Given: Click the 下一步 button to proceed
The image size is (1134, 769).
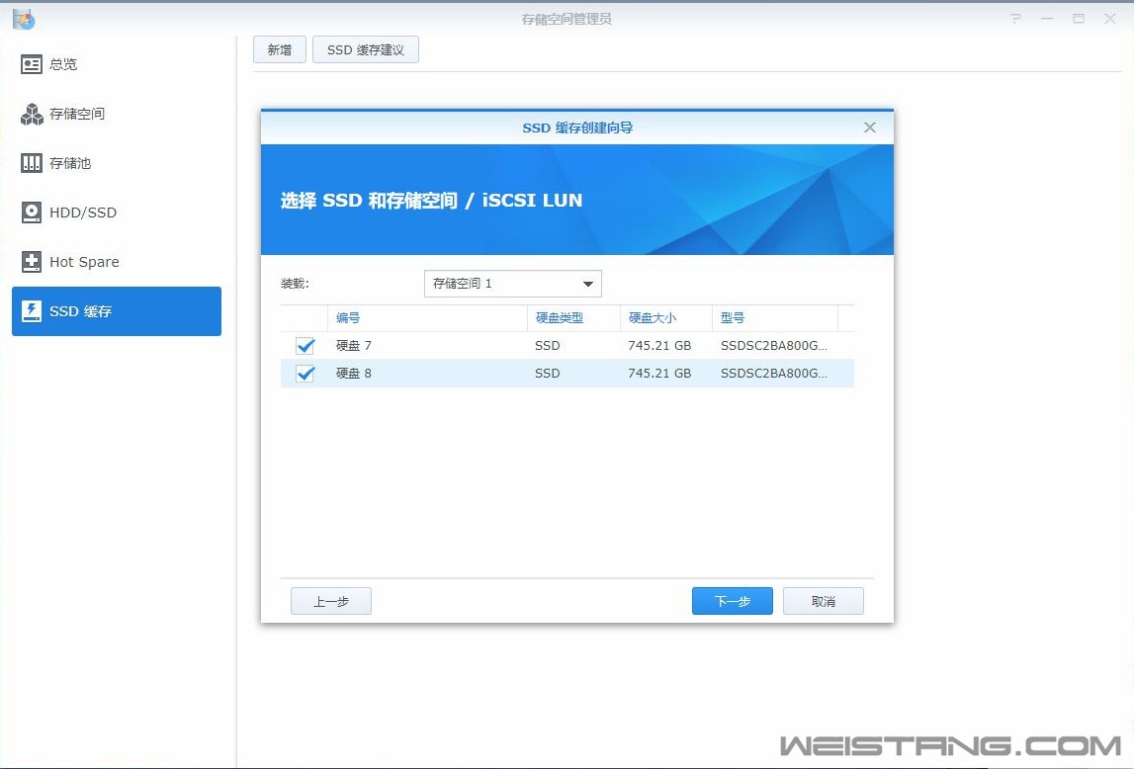Looking at the screenshot, I should pyautogui.click(x=732, y=600).
